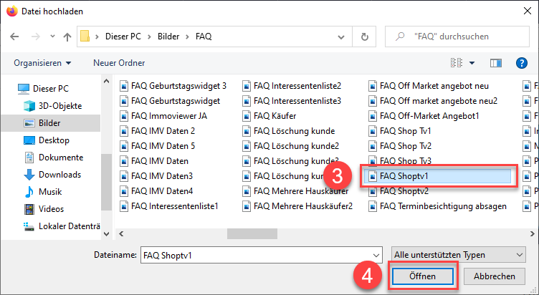Image resolution: width=539 pixels, height=295 pixels.
Task: Click the Abbrechen button
Action: [494, 276]
